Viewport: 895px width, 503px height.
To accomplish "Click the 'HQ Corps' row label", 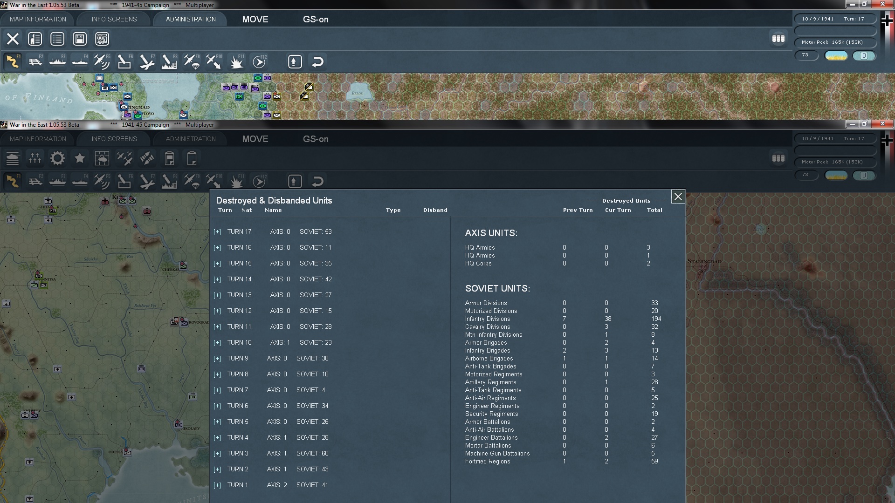I will tap(478, 264).
